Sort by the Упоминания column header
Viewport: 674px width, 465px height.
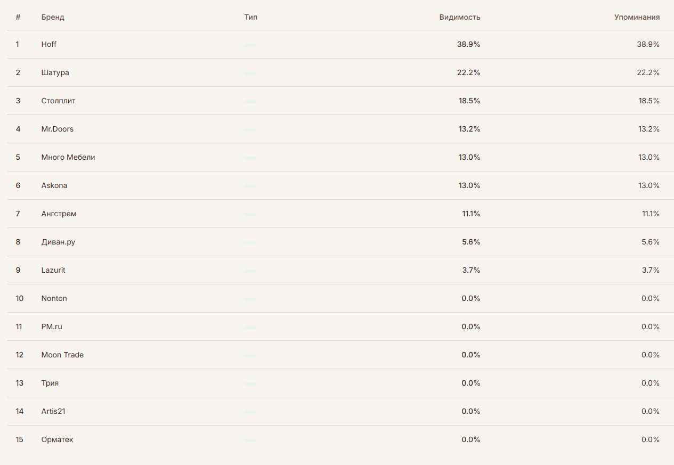[x=637, y=17]
